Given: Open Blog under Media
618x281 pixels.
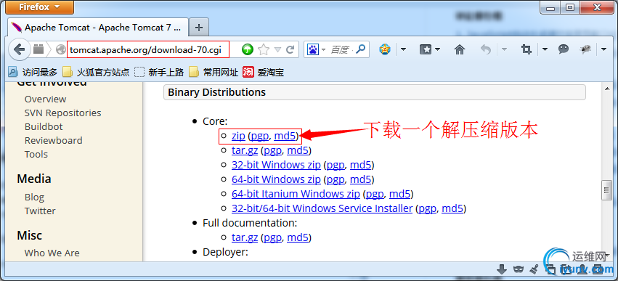Looking at the screenshot, I should (34, 197).
